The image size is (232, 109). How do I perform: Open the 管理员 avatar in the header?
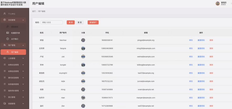click(217, 4)
